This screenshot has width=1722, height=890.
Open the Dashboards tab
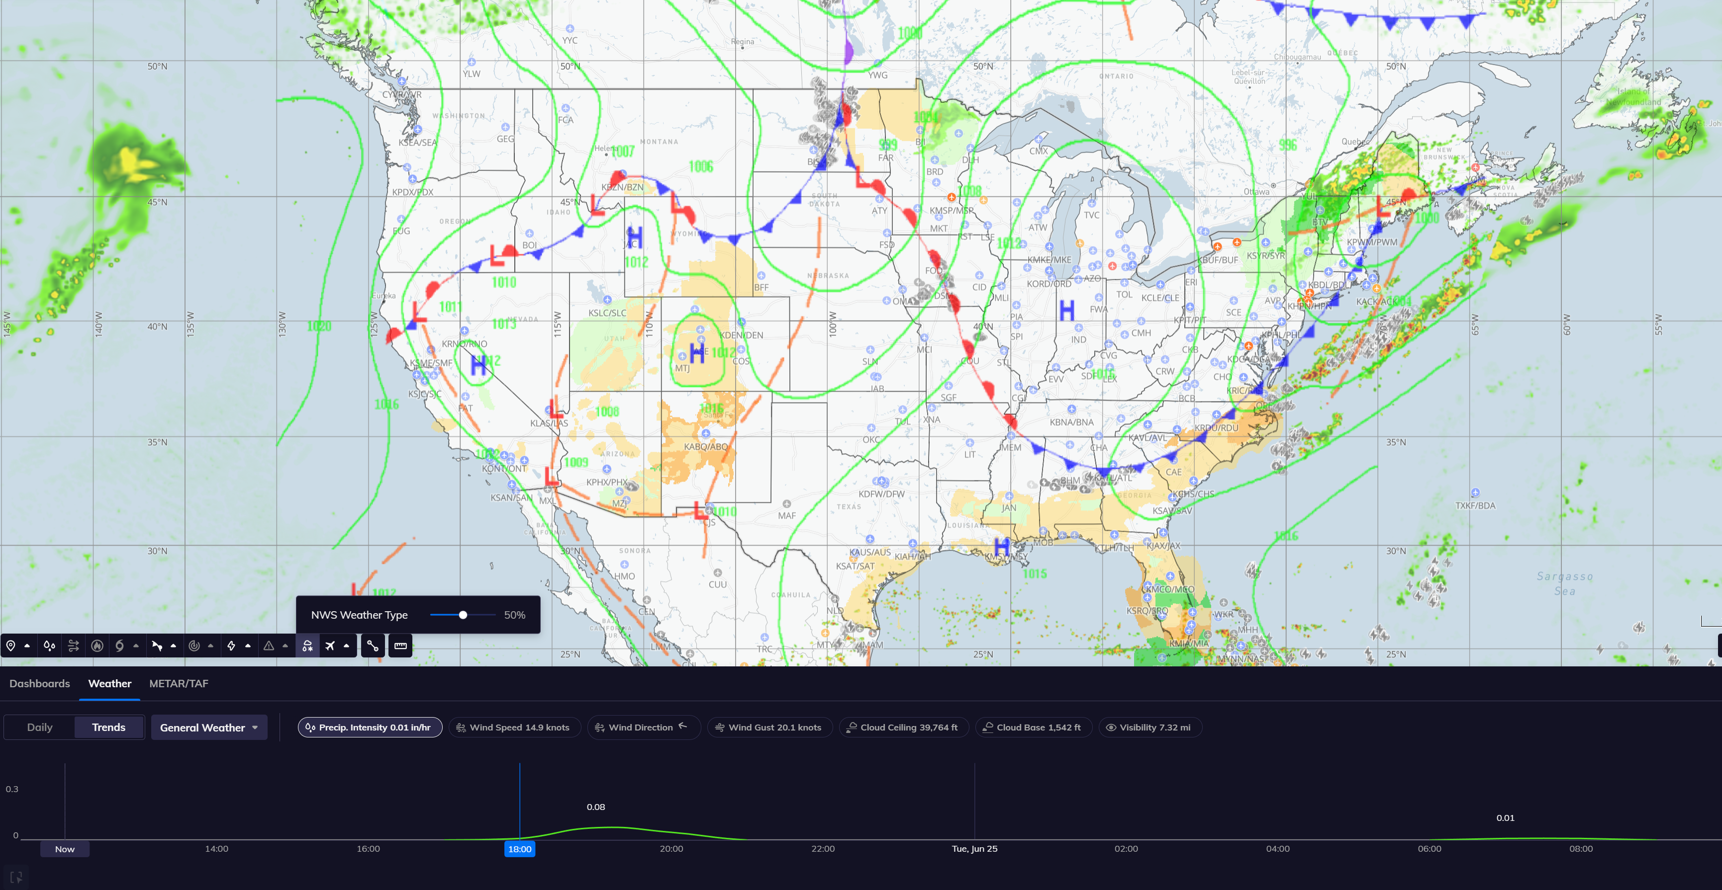tap(39, 683)
